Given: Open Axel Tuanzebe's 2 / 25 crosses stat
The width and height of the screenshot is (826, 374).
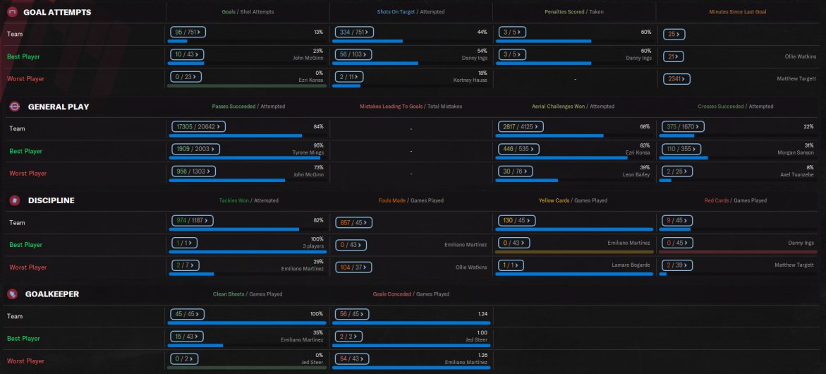Looking at the screenshot, I should click(677, 171).
